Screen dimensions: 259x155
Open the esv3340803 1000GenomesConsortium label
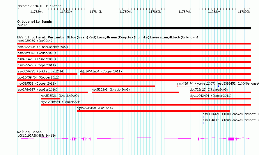(231, 120)
